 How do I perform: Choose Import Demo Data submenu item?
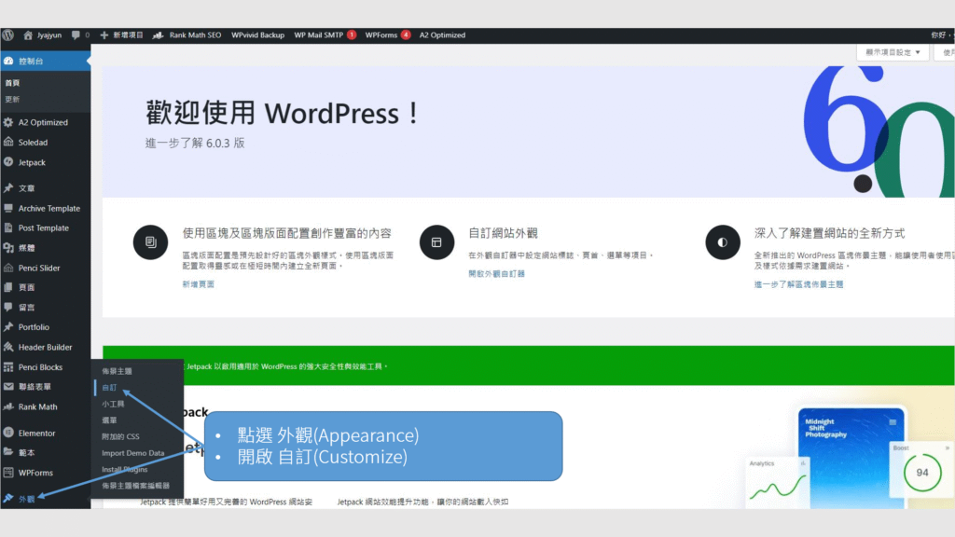pyautogui.click(x=132, y=453)
